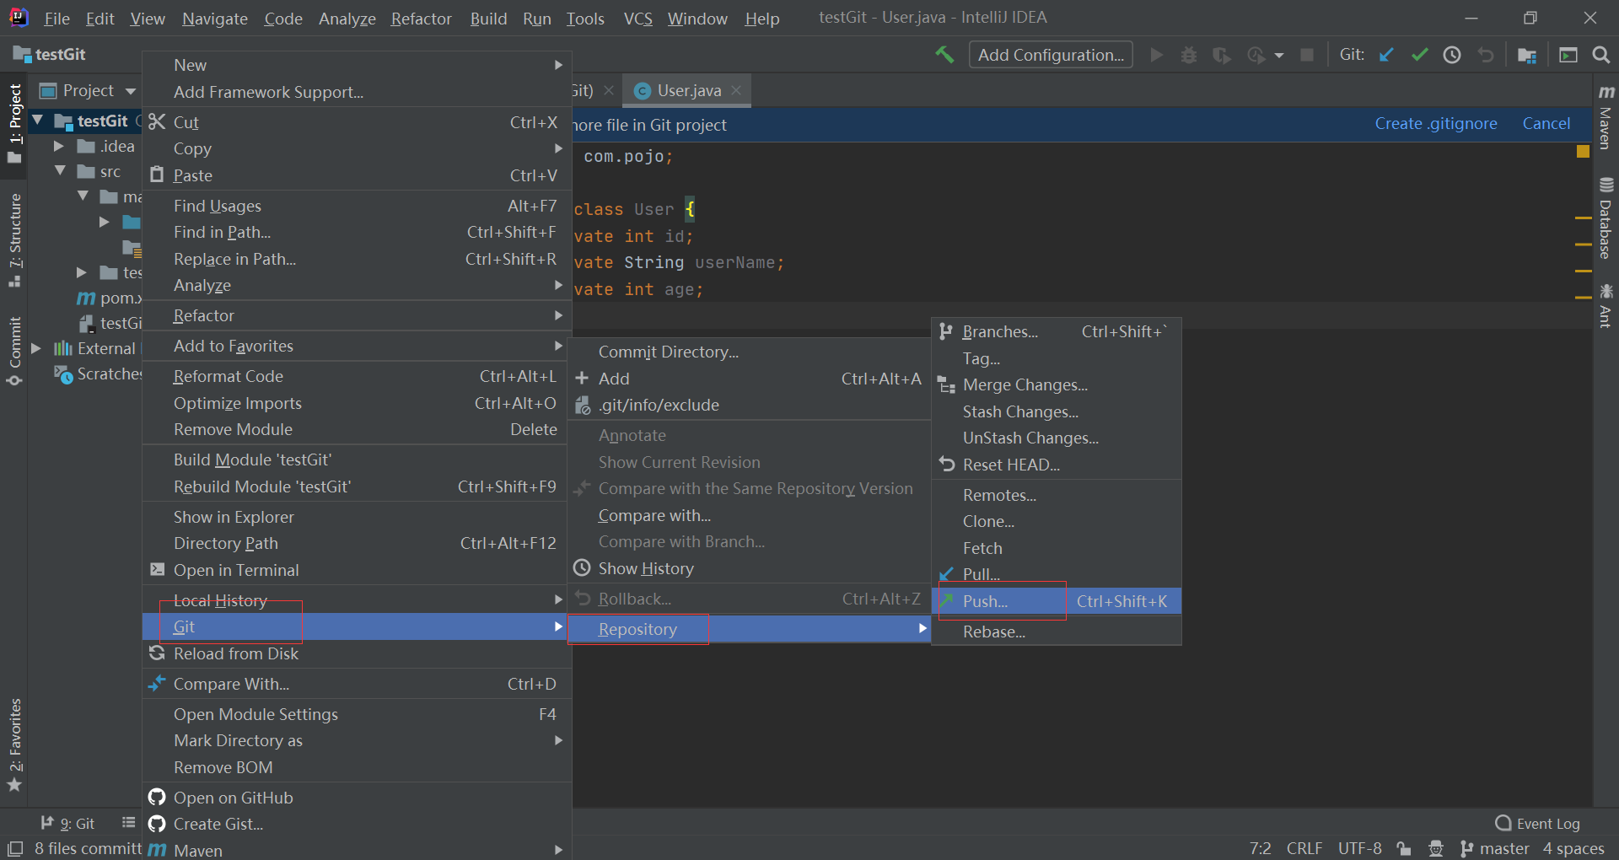Click the read-only lock icon in status bar
Viewport: 1619px width, 860px height.
1404,848
